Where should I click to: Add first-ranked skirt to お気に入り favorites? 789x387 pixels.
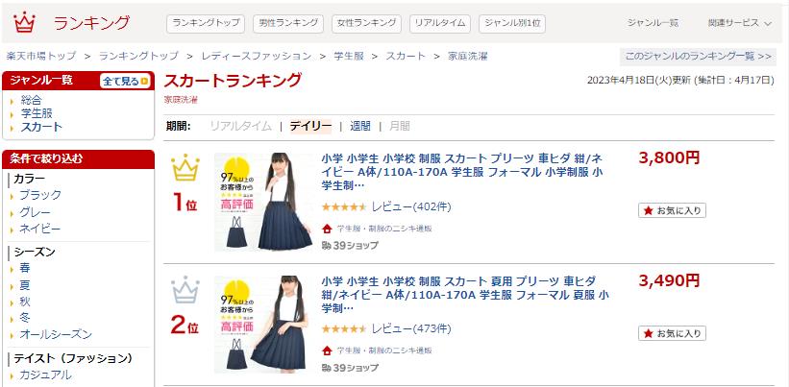click(x=673, y=210)
